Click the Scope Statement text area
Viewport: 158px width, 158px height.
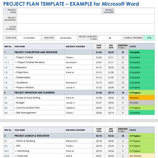coord(86,28)
